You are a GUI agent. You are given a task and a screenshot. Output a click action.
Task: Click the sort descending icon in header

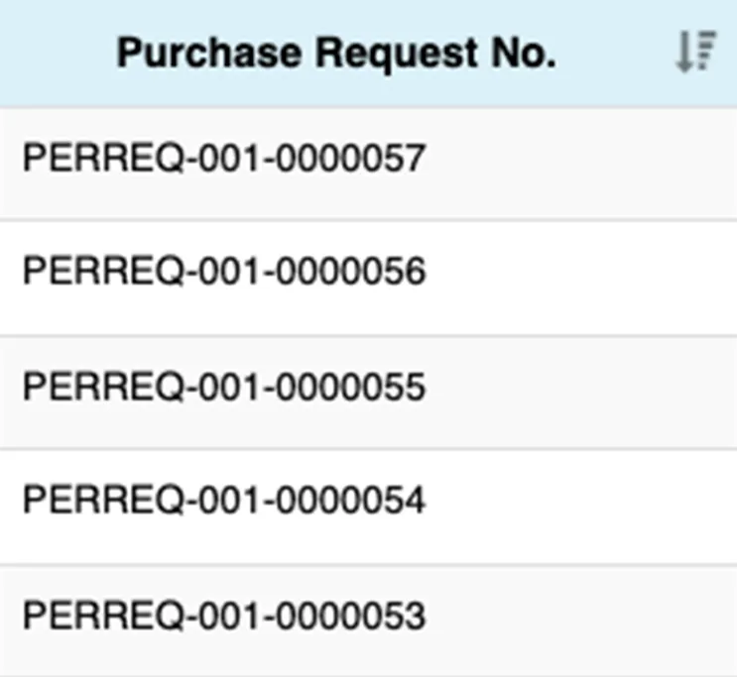[694, 53]
